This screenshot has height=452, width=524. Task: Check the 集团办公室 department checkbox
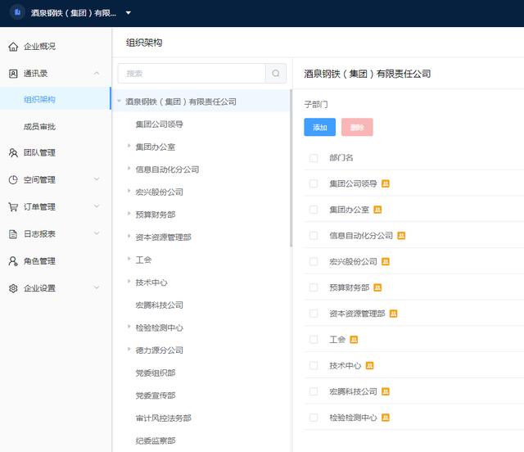coord(314,210)
